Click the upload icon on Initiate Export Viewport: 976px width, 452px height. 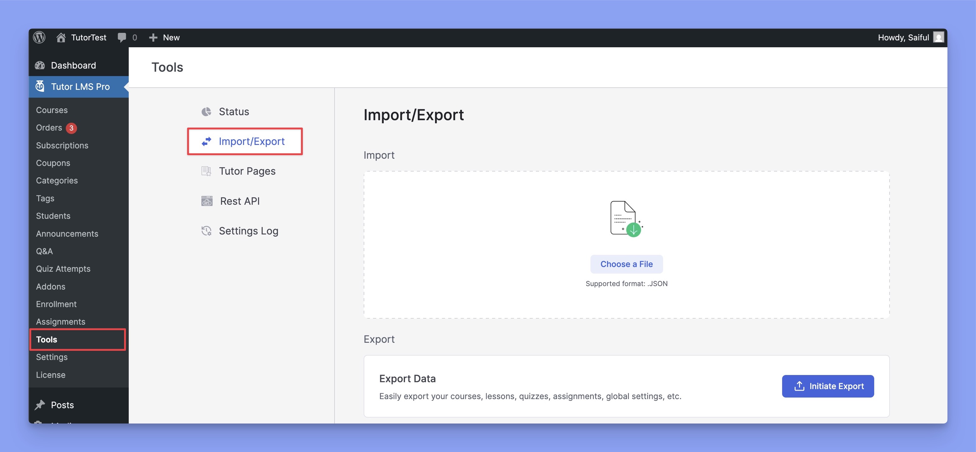tap(799, 386)
